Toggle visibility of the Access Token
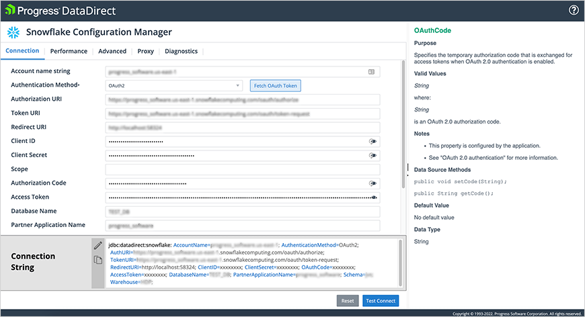The width and height of the screenshot is (585, 317). (375, 197)
